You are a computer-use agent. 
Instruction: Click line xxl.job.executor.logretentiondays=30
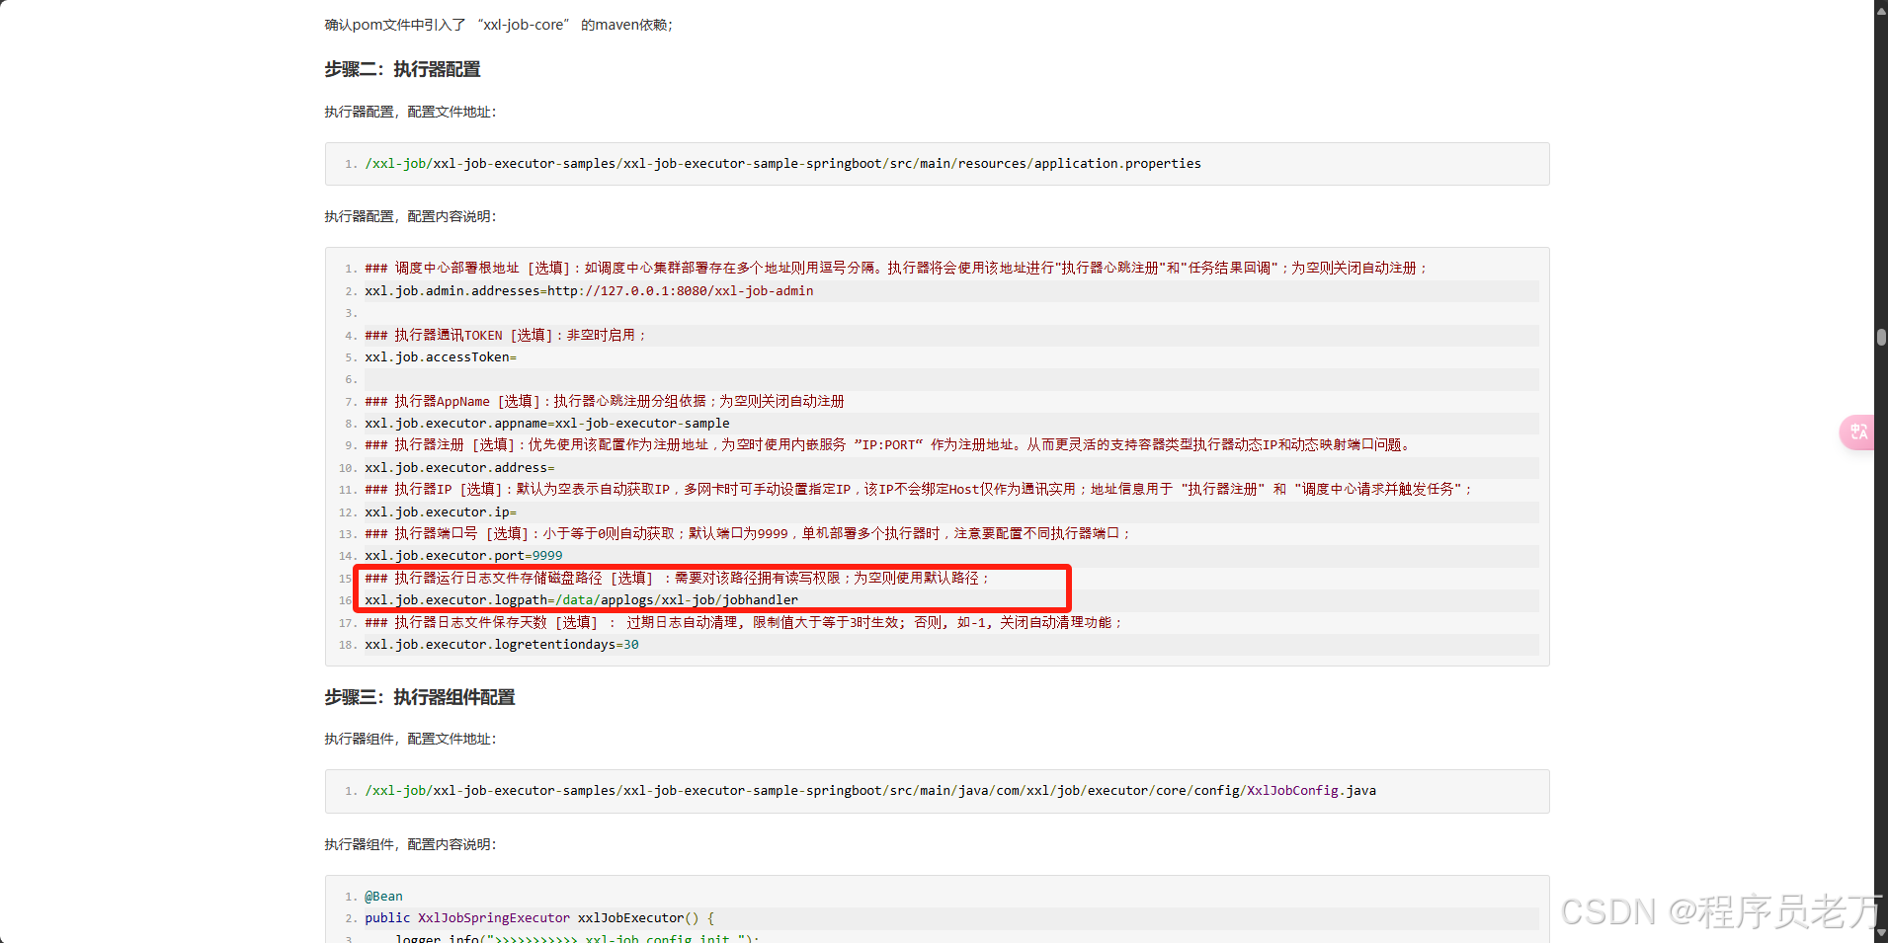502,645
